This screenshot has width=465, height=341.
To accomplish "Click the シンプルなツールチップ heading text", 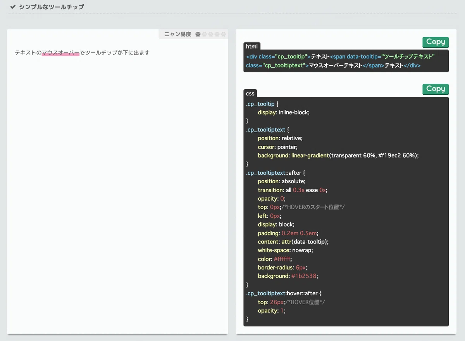I will [51, 7].
